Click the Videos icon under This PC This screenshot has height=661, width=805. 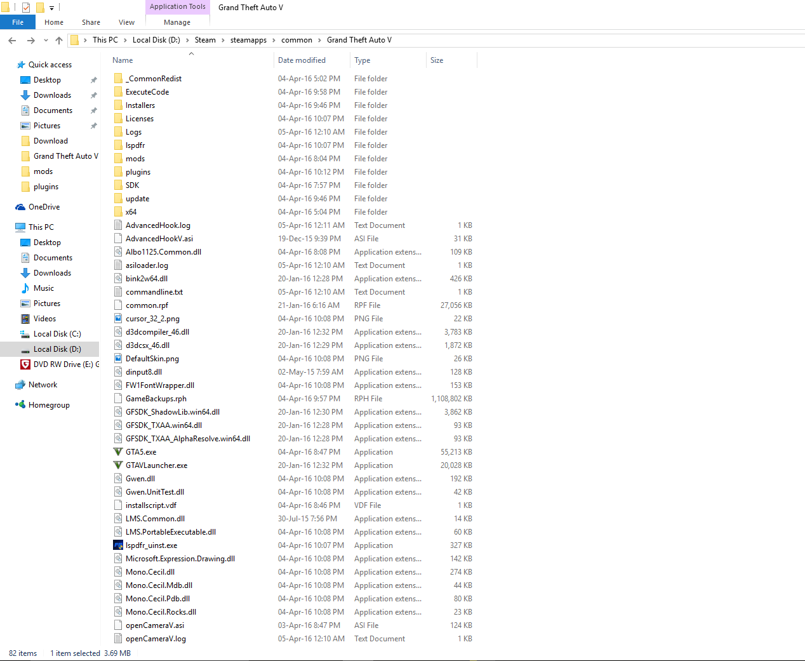coord(25,319)
